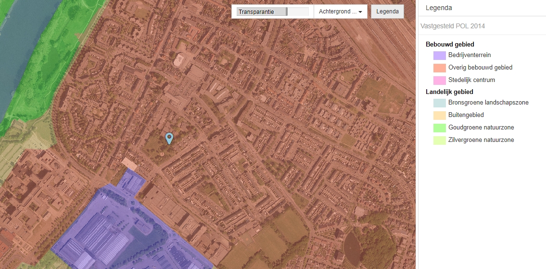Toggle the Legenda button

pyautogui.click(x=387, y=12)
